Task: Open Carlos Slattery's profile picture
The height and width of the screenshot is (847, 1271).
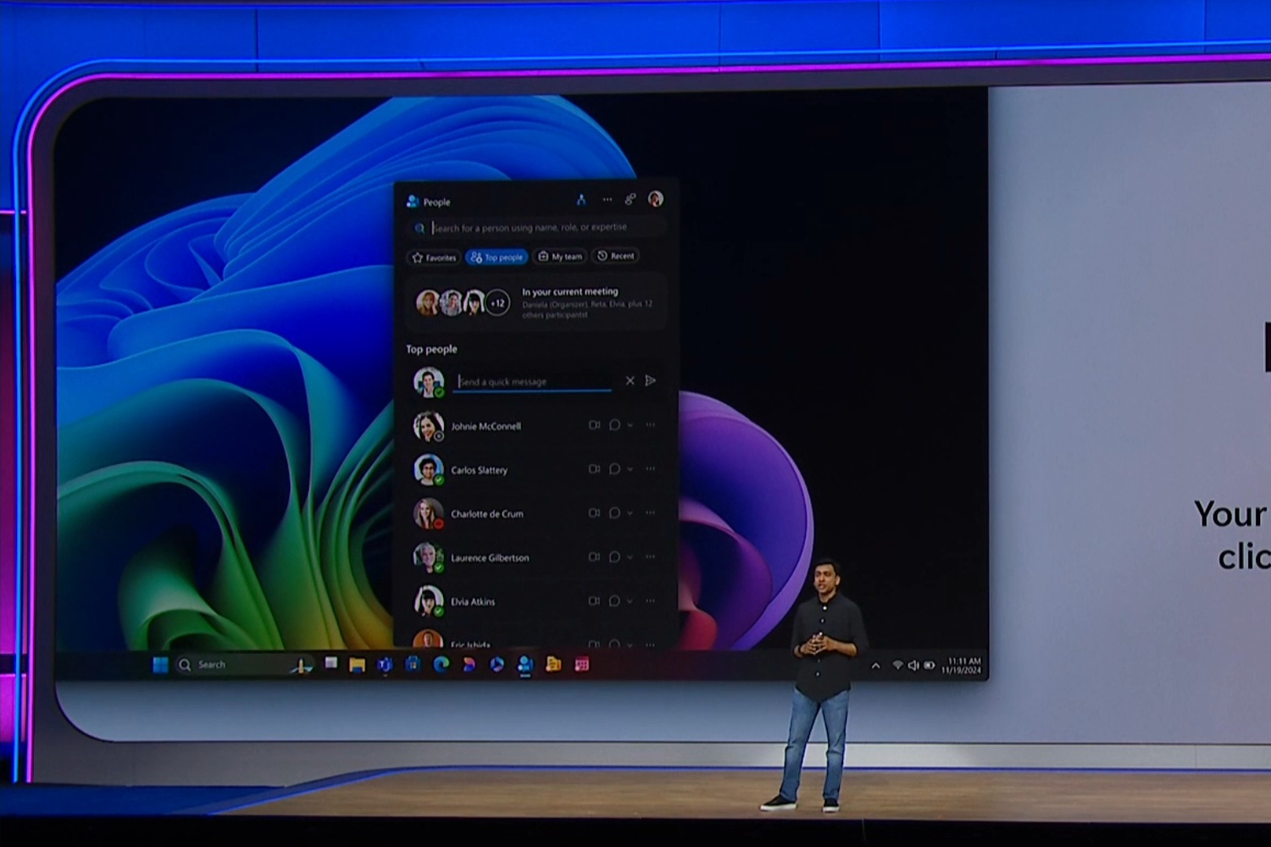Action: [x=429, y=470]
